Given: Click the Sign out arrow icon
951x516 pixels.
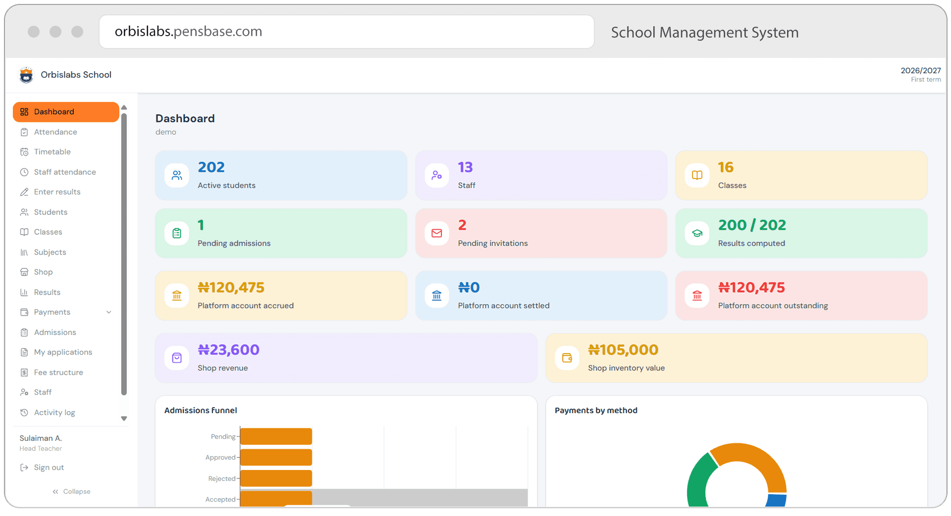Looking at the screenshot, I should tap(24, 467).
